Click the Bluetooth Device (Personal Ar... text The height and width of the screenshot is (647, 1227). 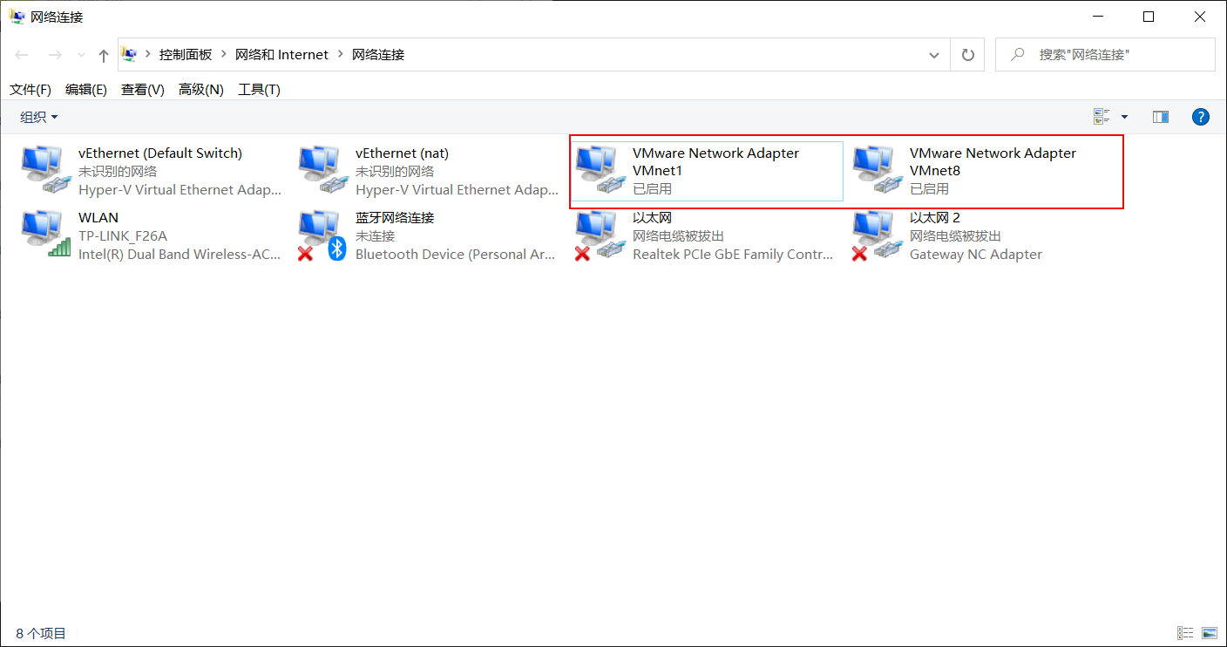[x=456, y=255]
